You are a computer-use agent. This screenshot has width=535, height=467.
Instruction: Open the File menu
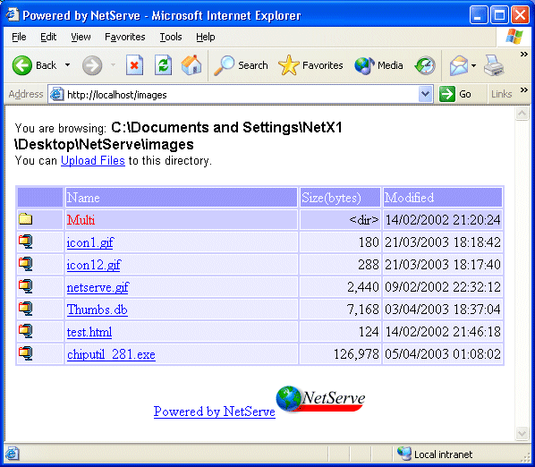19,37
